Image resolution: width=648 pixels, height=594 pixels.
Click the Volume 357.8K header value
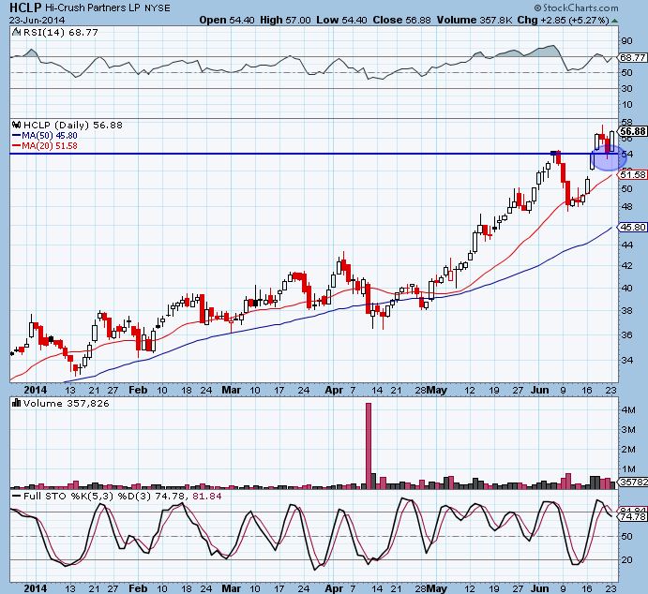pyautogui.click(x=475, y=20)
